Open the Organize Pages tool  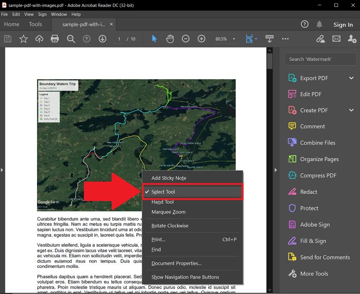pos(314,159)
